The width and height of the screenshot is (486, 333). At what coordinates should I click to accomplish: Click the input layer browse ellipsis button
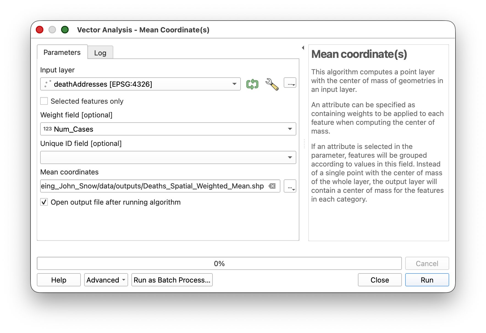point(290,83)
